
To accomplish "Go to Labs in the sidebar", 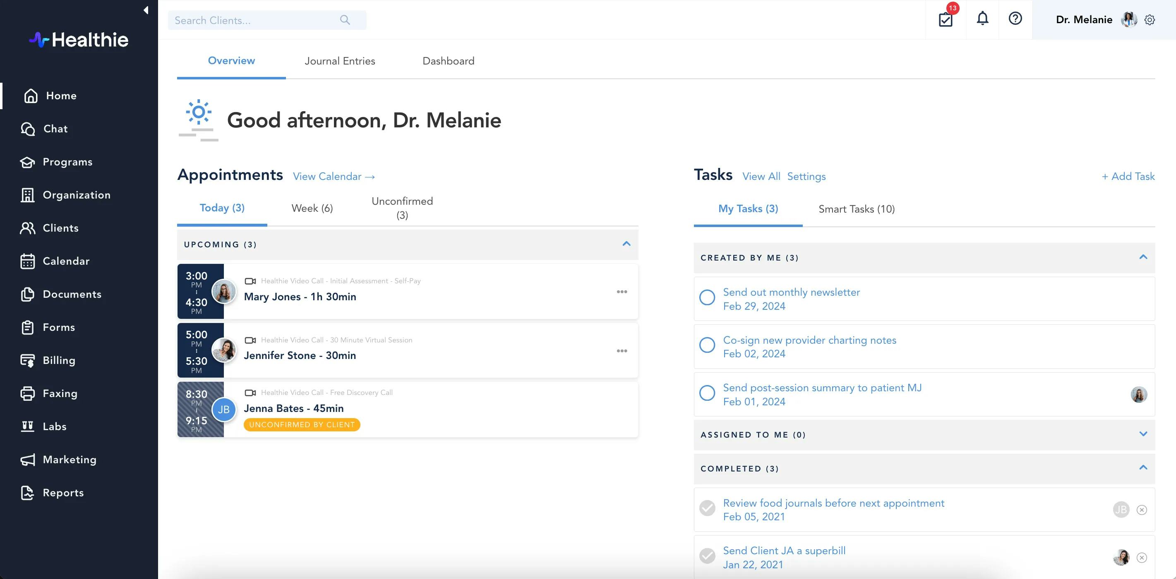I will [x=54, y=427].
